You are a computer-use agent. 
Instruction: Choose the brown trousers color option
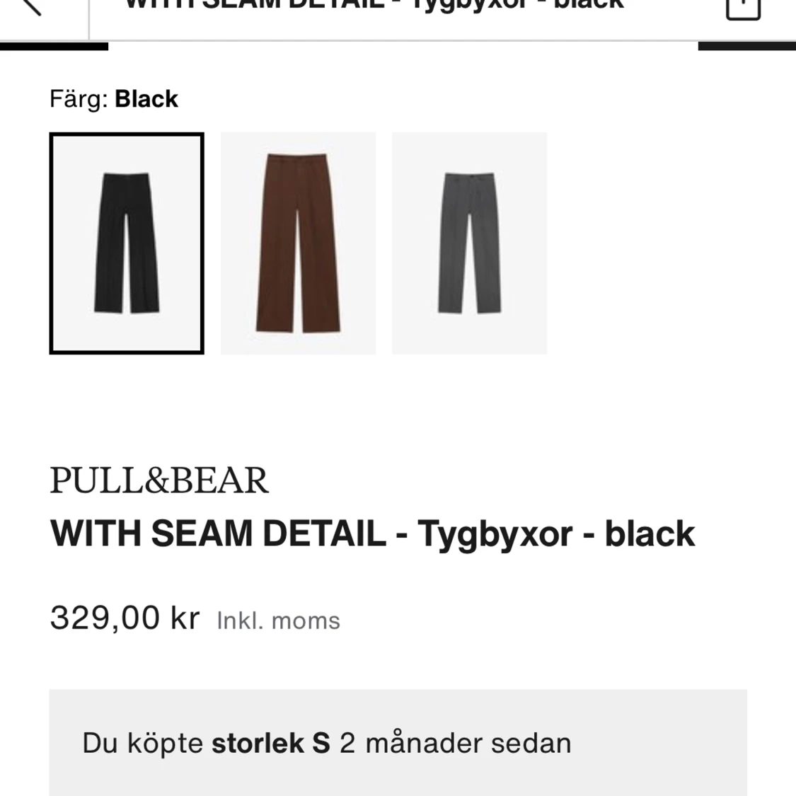pos(298,243)
